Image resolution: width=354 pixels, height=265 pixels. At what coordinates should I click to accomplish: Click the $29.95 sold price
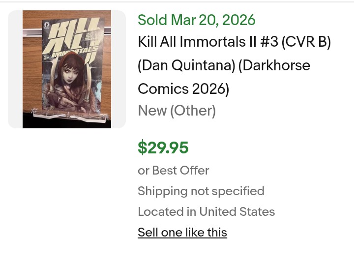(163, 147)
